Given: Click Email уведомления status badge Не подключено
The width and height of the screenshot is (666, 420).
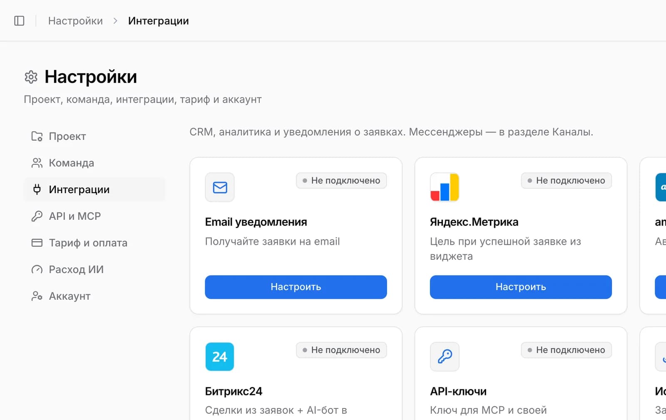Looking at the screenshot, I should 341,181.
